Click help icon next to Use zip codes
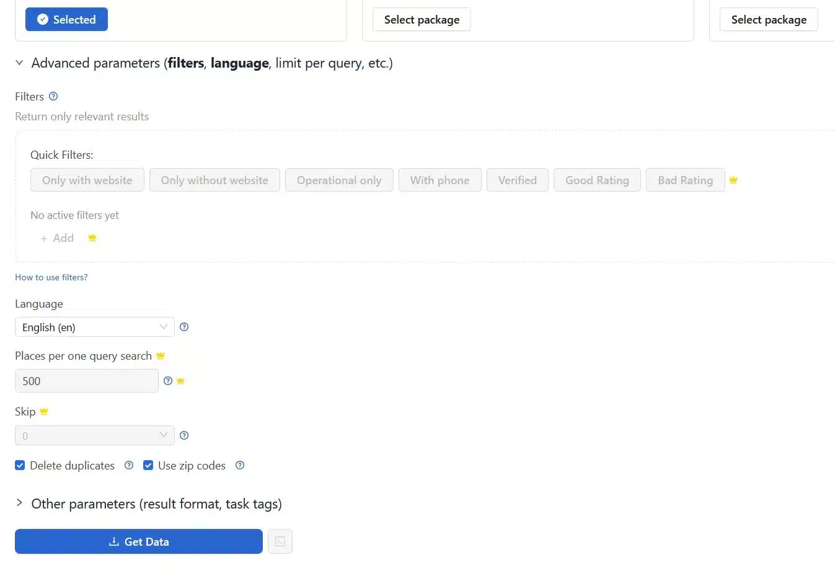Screen dimensions: 835x573 coord(240,465)
